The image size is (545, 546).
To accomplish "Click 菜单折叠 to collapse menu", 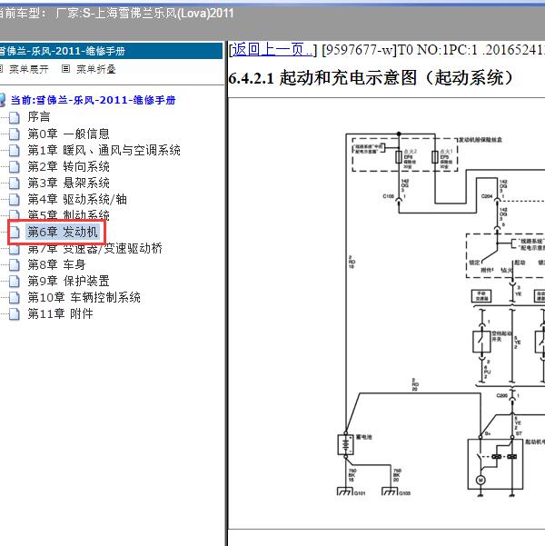I will pyautogui.click(x=96, y=69).
